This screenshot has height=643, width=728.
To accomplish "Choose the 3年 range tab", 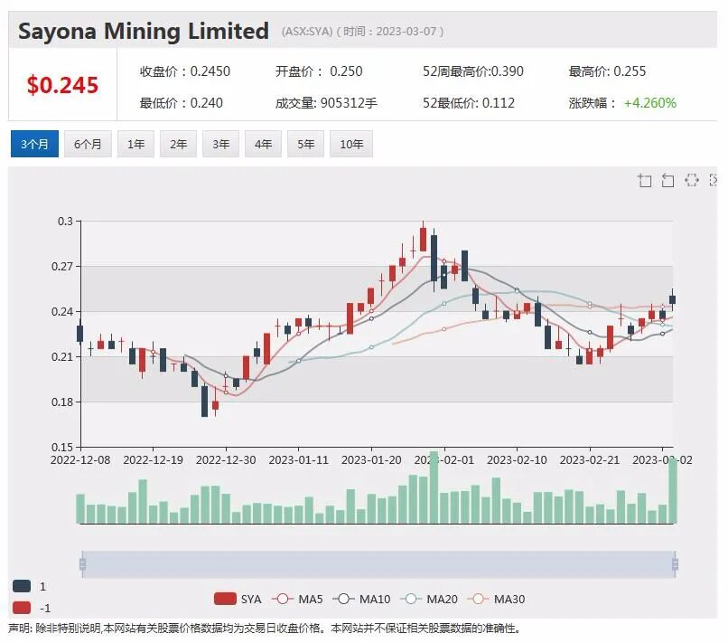I will pyautogui.click(x=220, y=144).
